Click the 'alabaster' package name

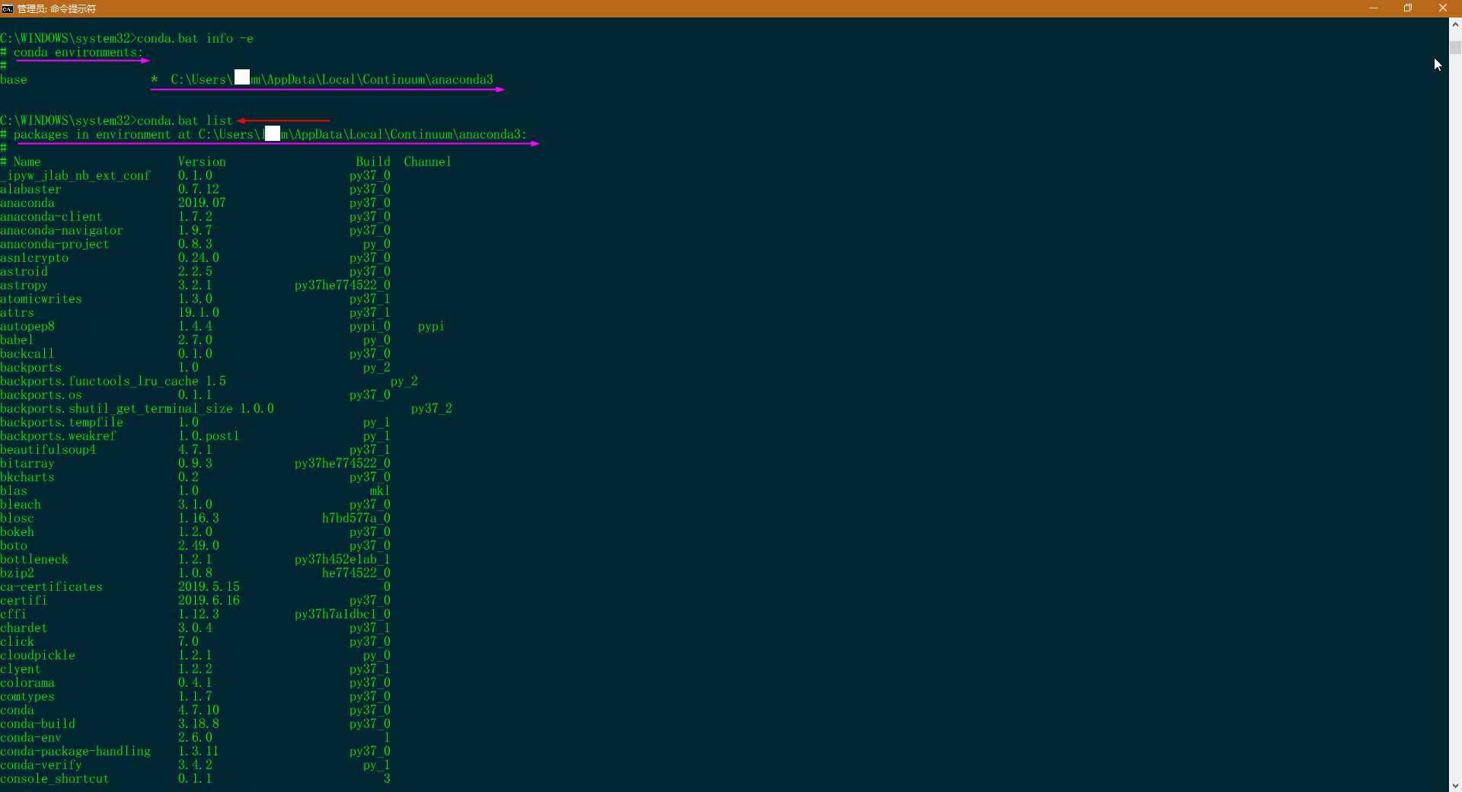[30, 189]
